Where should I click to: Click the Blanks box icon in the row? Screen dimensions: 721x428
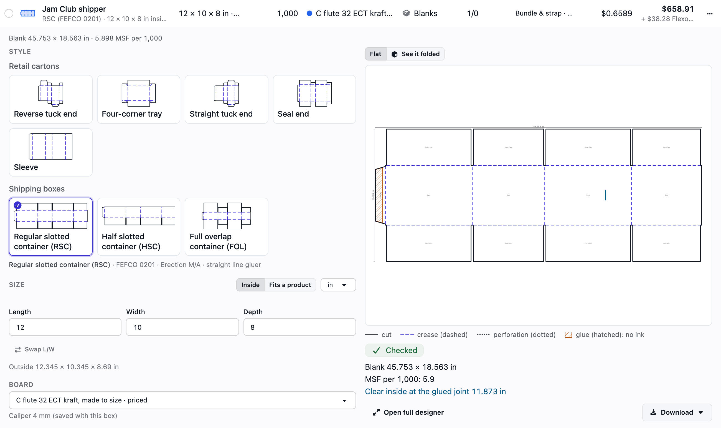click(406, 13)
